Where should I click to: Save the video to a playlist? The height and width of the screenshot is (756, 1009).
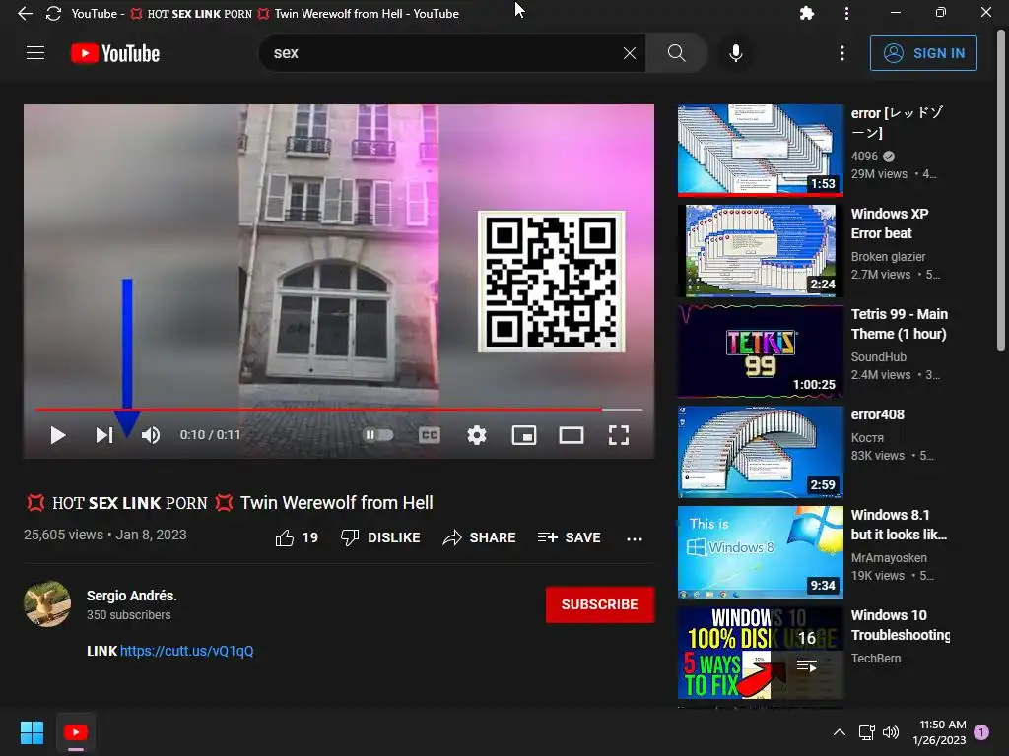[569, 537]
